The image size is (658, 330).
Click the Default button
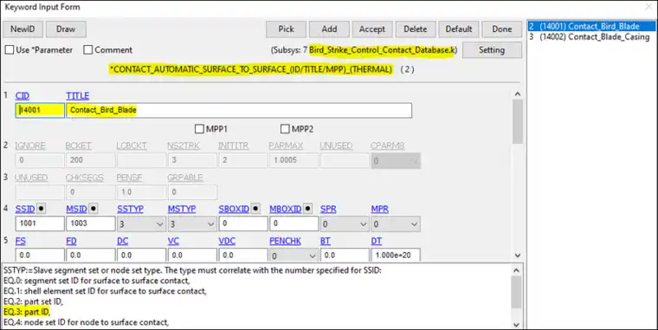pos(459,29)
